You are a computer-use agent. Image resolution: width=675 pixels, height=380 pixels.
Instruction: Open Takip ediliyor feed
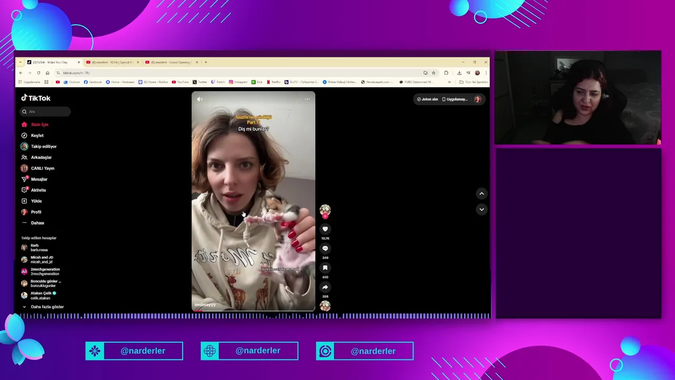(38, 146)
